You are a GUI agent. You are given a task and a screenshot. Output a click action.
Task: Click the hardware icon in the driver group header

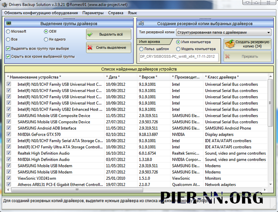pyautogui.click(x=9, y=23)
